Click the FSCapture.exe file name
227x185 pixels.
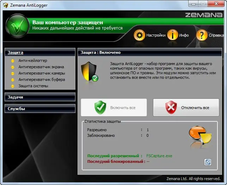coord(159,156)
